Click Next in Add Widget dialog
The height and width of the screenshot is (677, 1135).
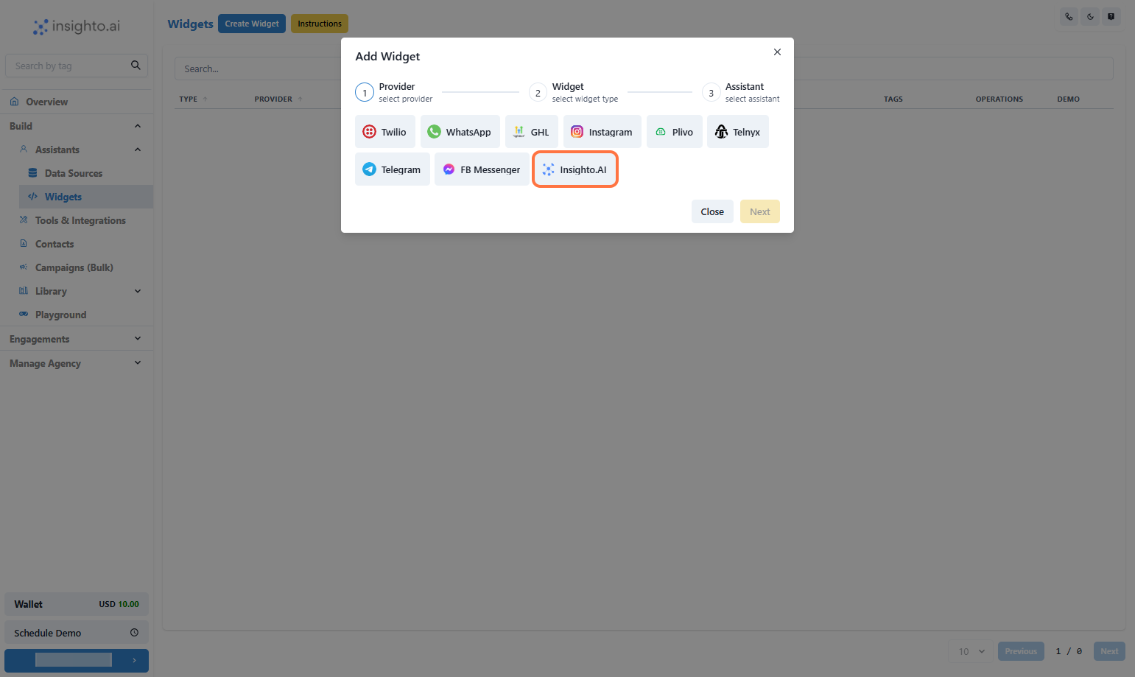760,211
